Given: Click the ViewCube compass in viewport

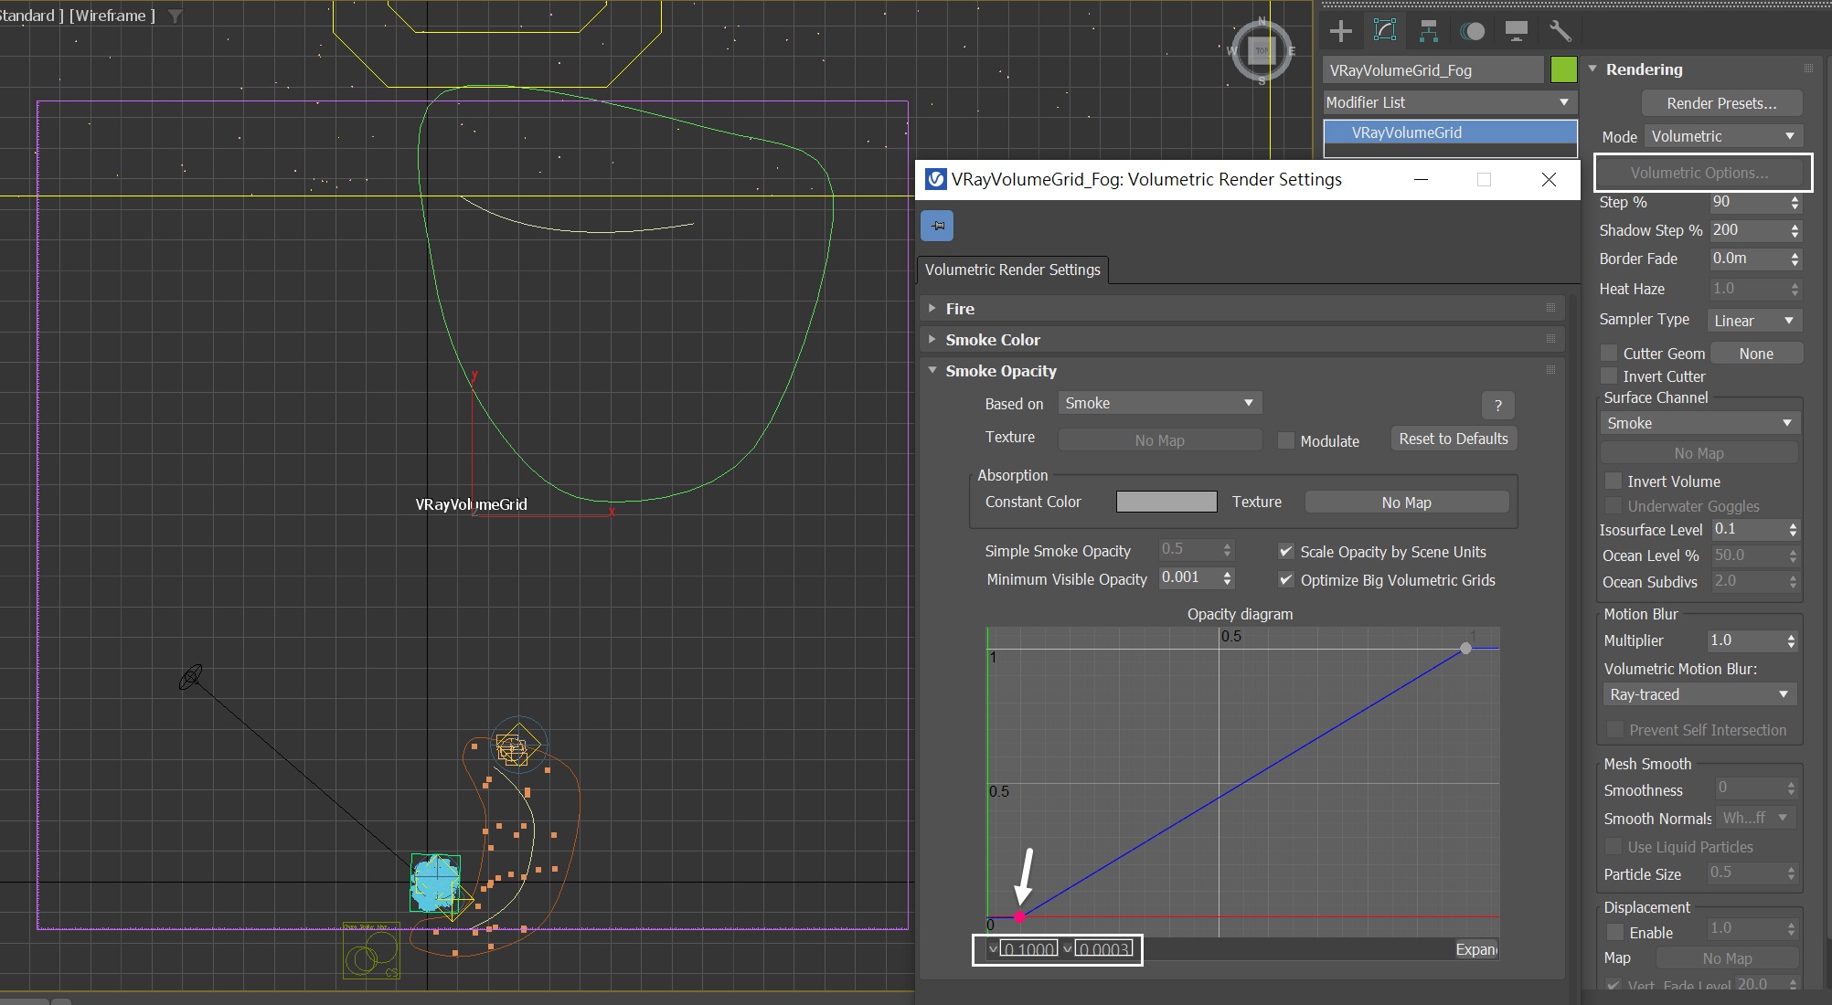Looking at the screenshot, I should click(1262, 51).
